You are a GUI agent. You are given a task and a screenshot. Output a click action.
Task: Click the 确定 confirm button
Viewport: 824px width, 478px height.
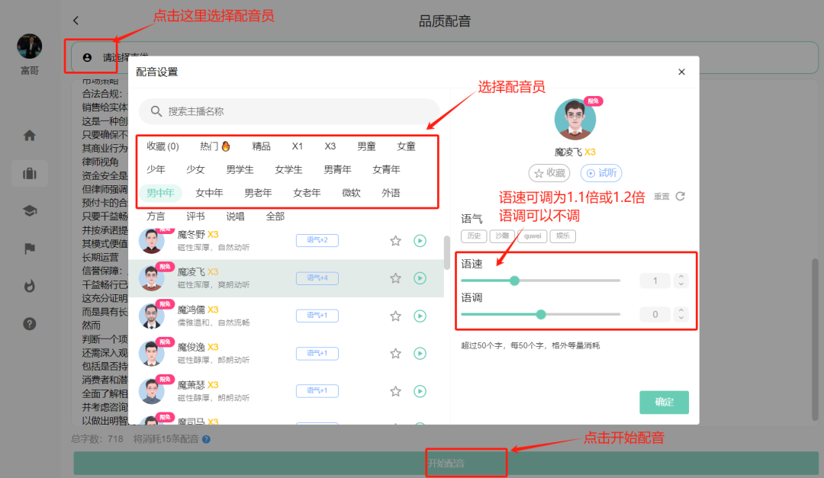pyautogui.click(x=665, y=403)
